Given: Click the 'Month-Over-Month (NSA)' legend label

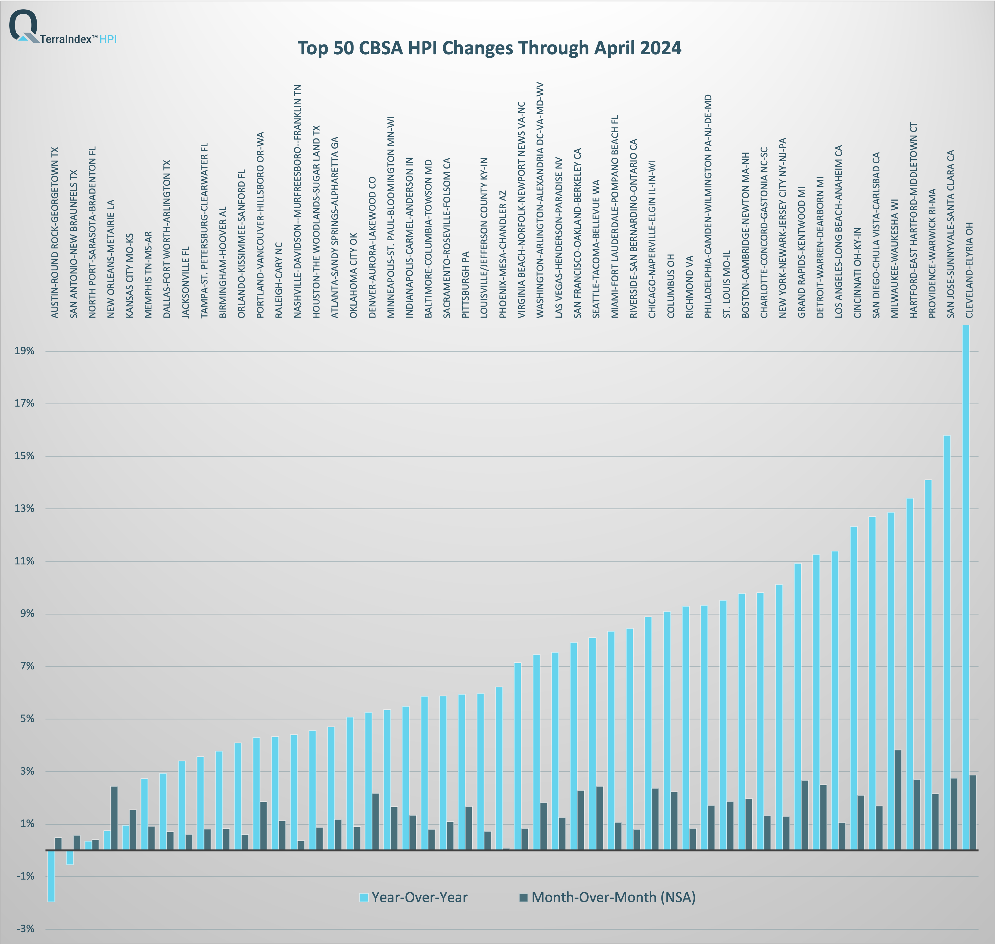Looking at the screenshot, I should click(614, 898).
